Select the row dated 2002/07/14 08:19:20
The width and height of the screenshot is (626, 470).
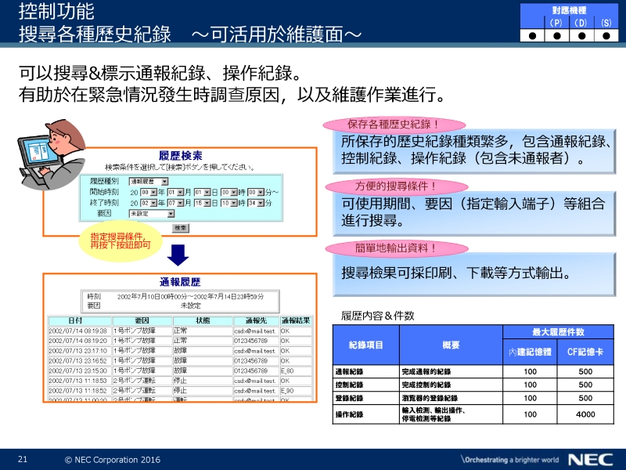(180, 341)
